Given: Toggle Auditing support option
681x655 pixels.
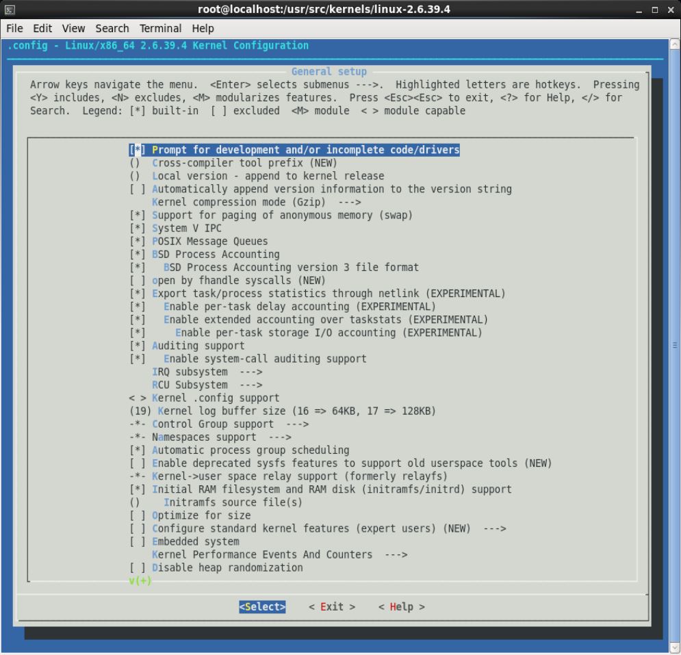Looking at the screenshot, I should 187,346.
